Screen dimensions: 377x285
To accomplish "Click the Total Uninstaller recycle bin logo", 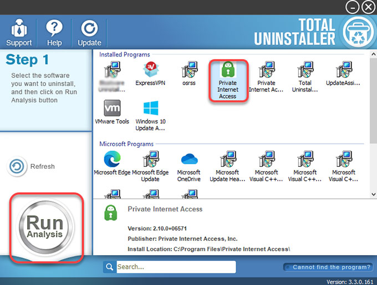I will 358,33.
